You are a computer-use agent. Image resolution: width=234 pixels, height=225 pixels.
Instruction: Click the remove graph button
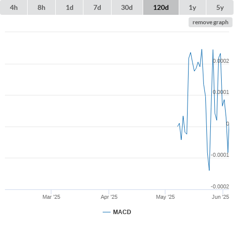pos(210,22)
